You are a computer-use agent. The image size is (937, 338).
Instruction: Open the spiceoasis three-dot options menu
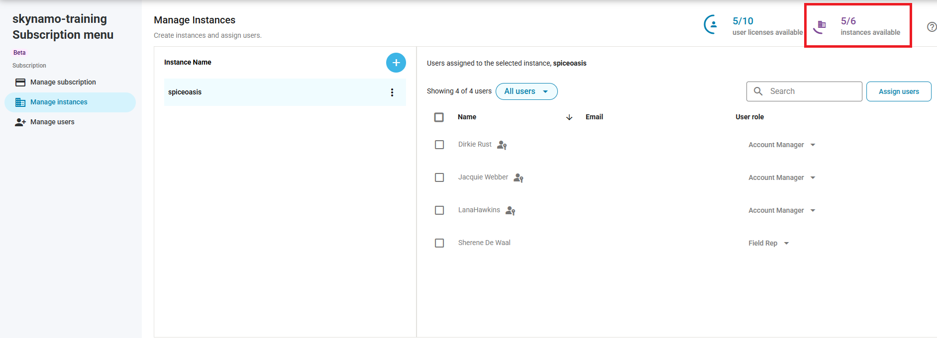point(392,92)
